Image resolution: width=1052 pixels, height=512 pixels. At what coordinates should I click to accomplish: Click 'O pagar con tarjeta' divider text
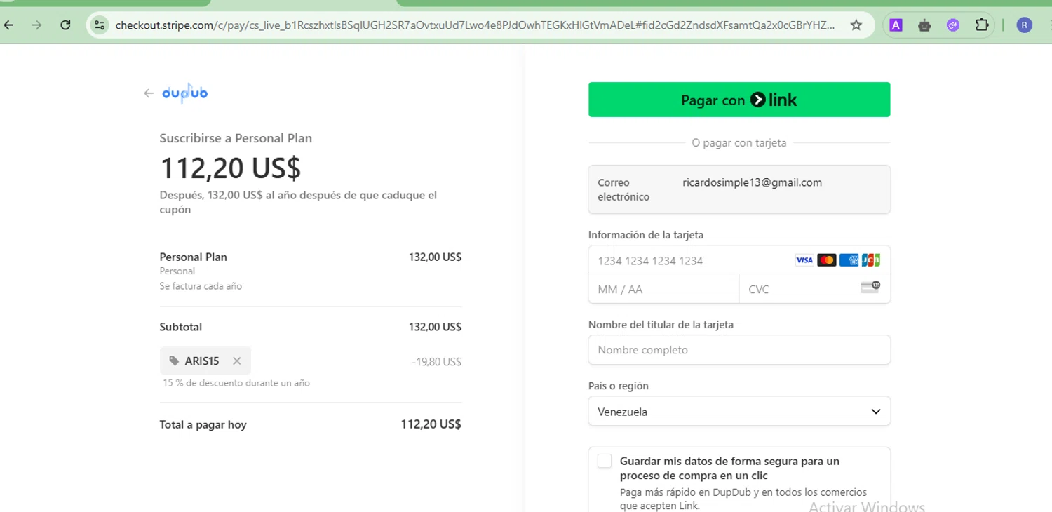click(x=739, y=142)
